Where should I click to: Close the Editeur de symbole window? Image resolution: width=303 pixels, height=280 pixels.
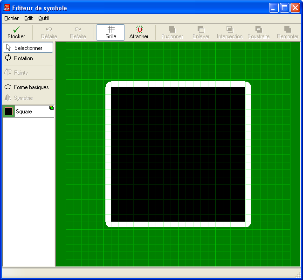296,8
